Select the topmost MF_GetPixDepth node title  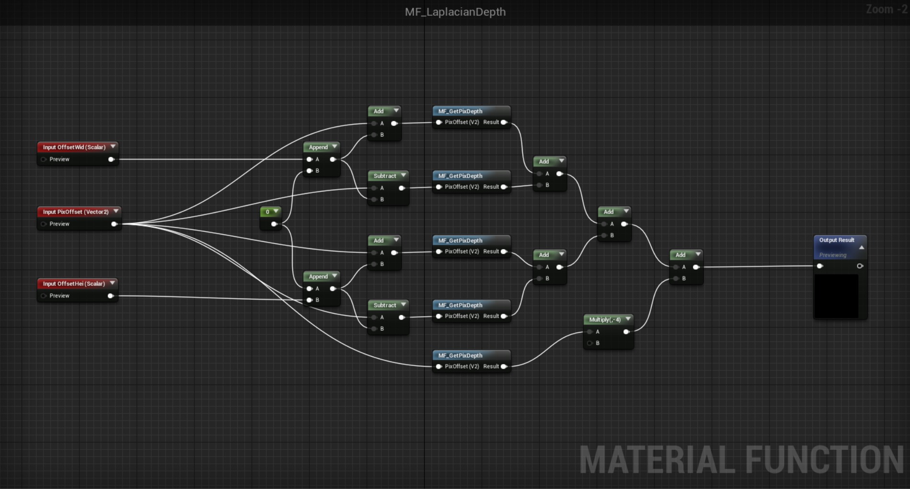[x=460, y=111]
